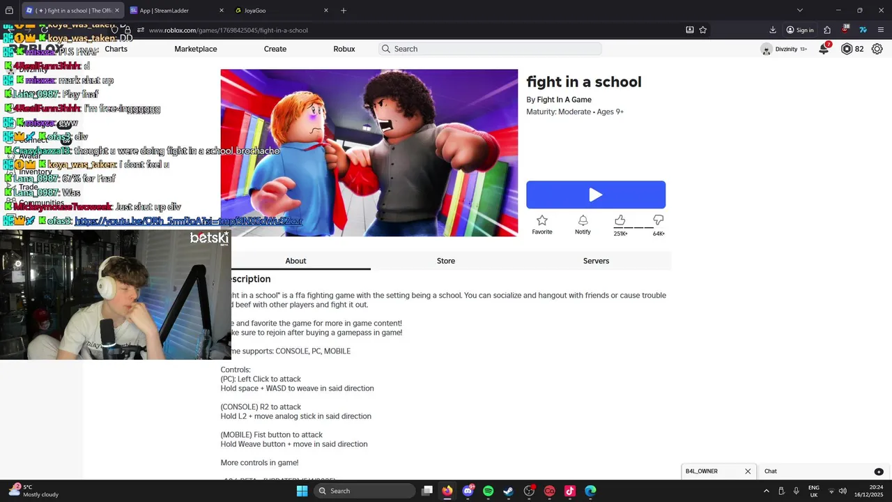Viewport: 892px width, 502px height.
Task: Click the Windows Start button
Action: [x=302, y=491]
